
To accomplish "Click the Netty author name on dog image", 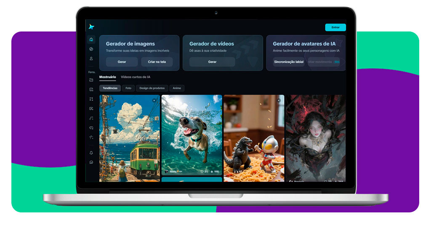I will coord(173,172).
